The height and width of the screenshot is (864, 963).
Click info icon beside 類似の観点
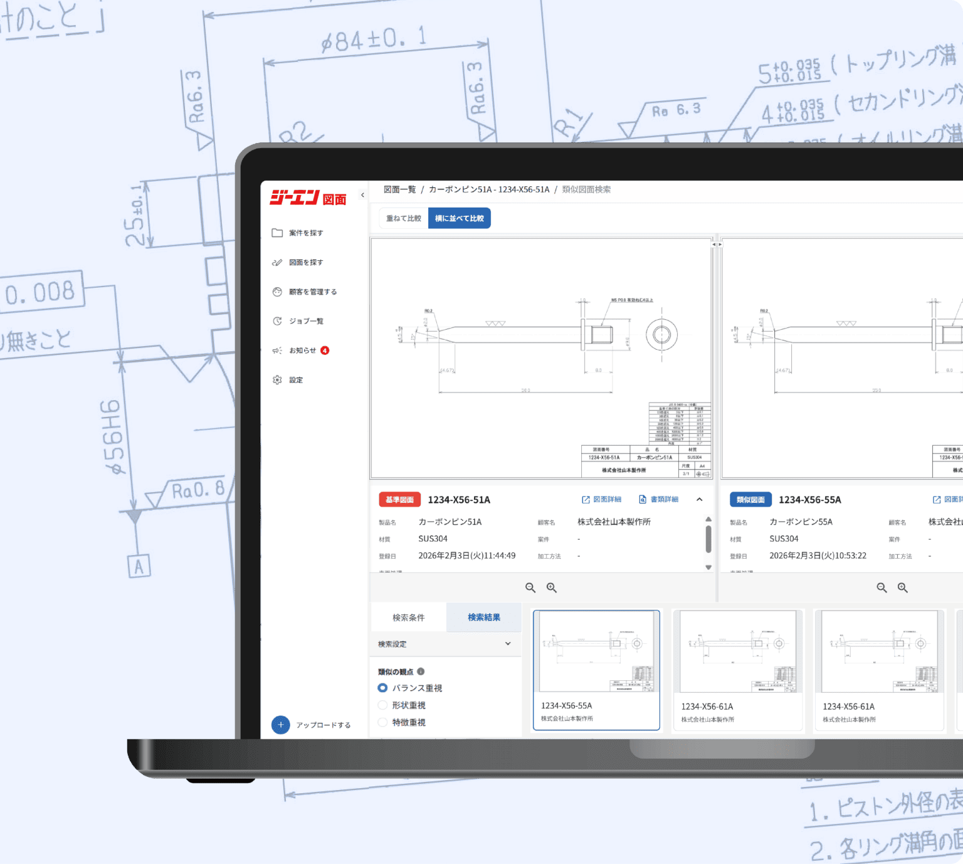[421, 672]
